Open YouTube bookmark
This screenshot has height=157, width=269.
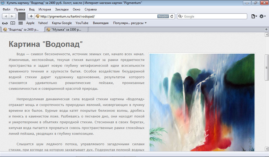click(82, 23)
